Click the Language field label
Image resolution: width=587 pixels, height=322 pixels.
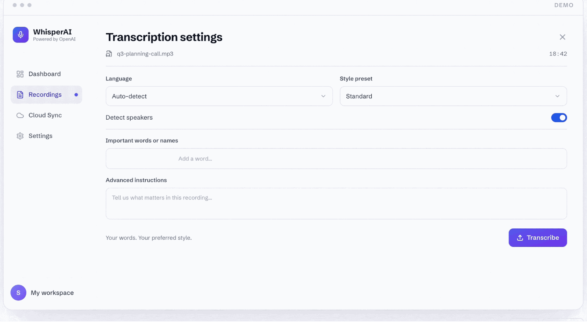[x=119, y=79]
